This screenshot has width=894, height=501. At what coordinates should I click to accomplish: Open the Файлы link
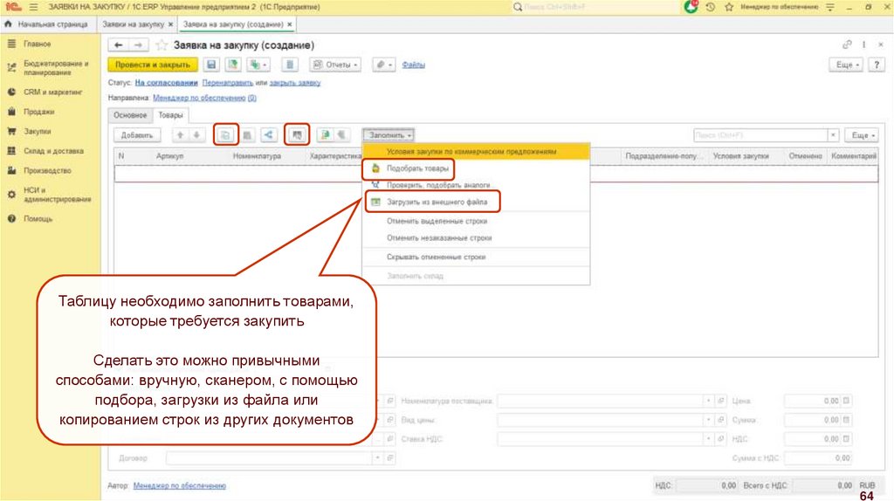point(413,65)
